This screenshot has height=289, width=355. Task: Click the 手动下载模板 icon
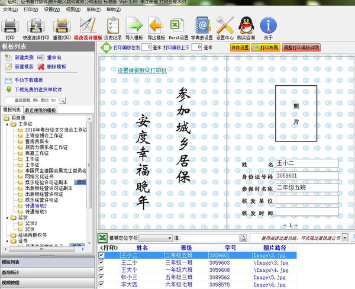coord(9,80)
